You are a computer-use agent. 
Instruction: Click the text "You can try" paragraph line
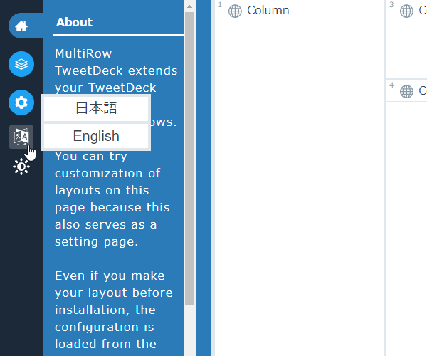91,157
